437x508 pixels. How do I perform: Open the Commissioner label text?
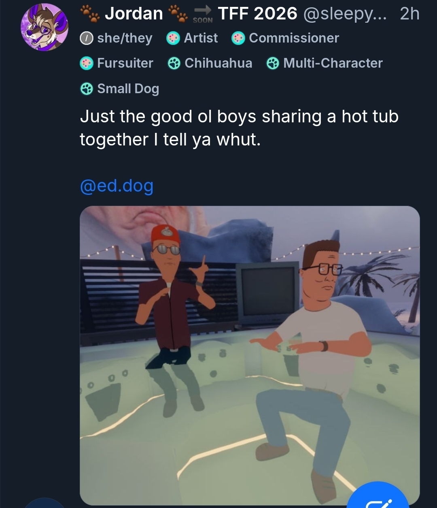[x=294, y=38]
